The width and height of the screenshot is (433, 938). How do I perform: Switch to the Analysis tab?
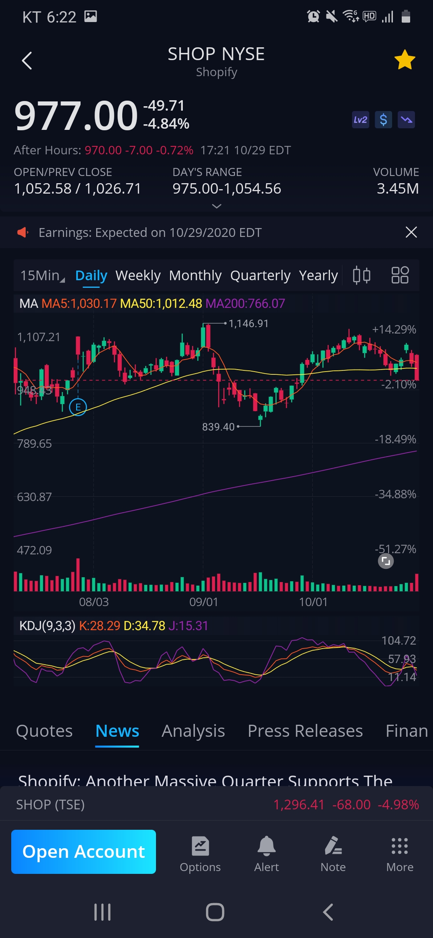tap(193, 731)
